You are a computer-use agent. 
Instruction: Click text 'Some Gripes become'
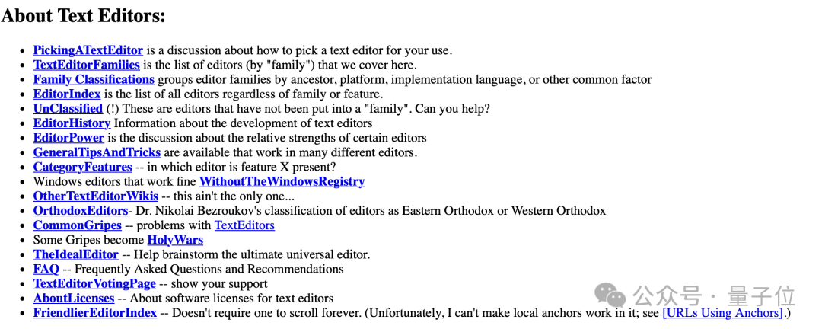[88, 241]
